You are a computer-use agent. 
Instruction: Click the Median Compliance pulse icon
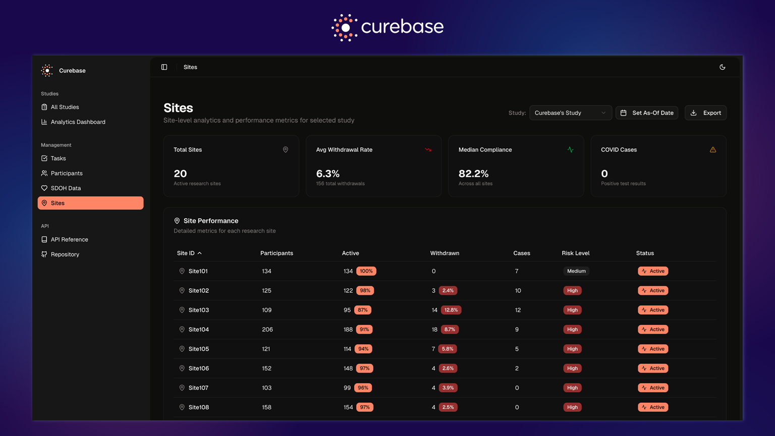[x=570, y=150]
